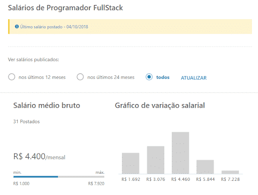Click the 'nos últimos 12 meses' label text
Screen dimensions: 258x195
(42, 77)
